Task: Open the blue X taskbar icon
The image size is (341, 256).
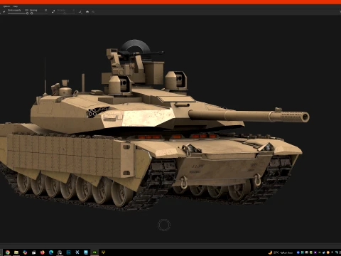Action: pos(77,252)
